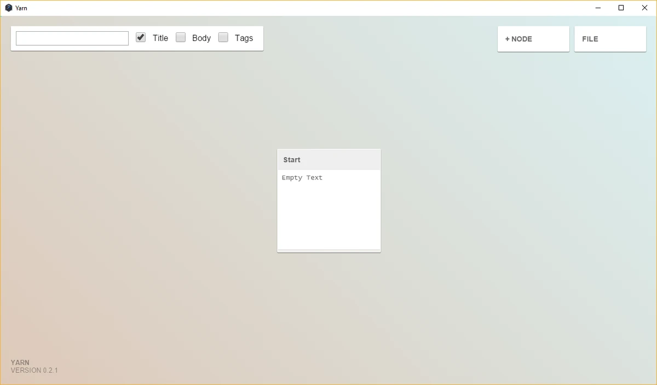Add a new node with + NODE

[x=533, y=39]
